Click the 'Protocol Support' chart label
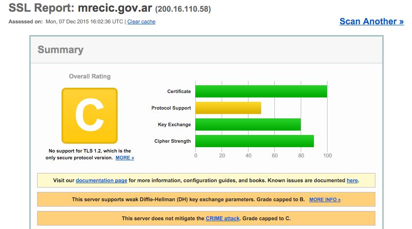412x229 pixels. (171, 108)
